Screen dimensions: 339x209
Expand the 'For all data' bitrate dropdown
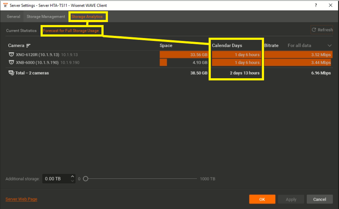(309, 46)
